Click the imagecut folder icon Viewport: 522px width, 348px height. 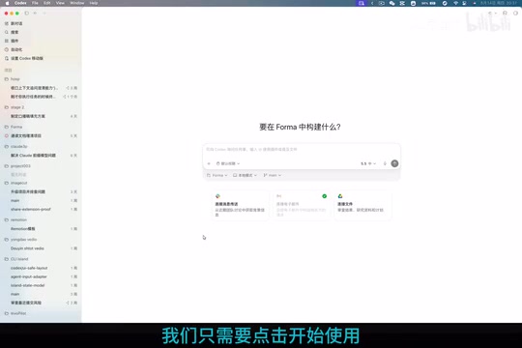pyautogui.click(x=7, y=183)
